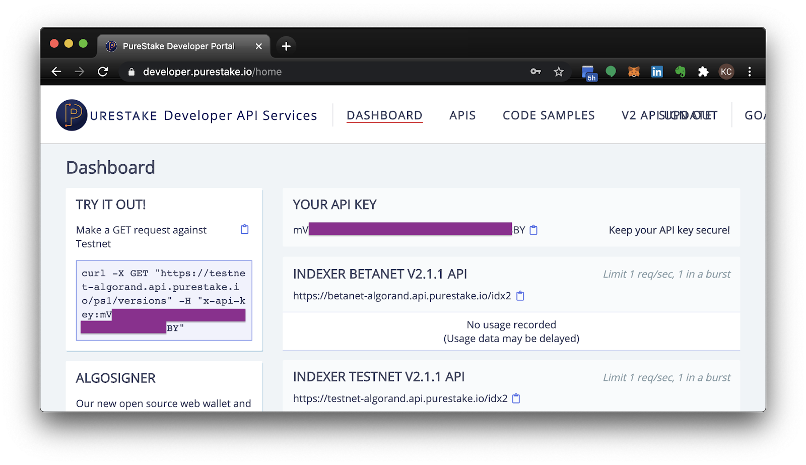806x465 pixels.
Task: Open the Evernote Web Clipper extension
Action: (680, 71)
